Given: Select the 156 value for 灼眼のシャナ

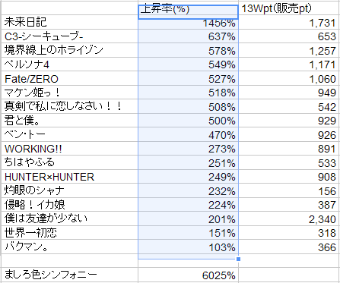Looking at the screenshot, I should click(x=289, y=190).
